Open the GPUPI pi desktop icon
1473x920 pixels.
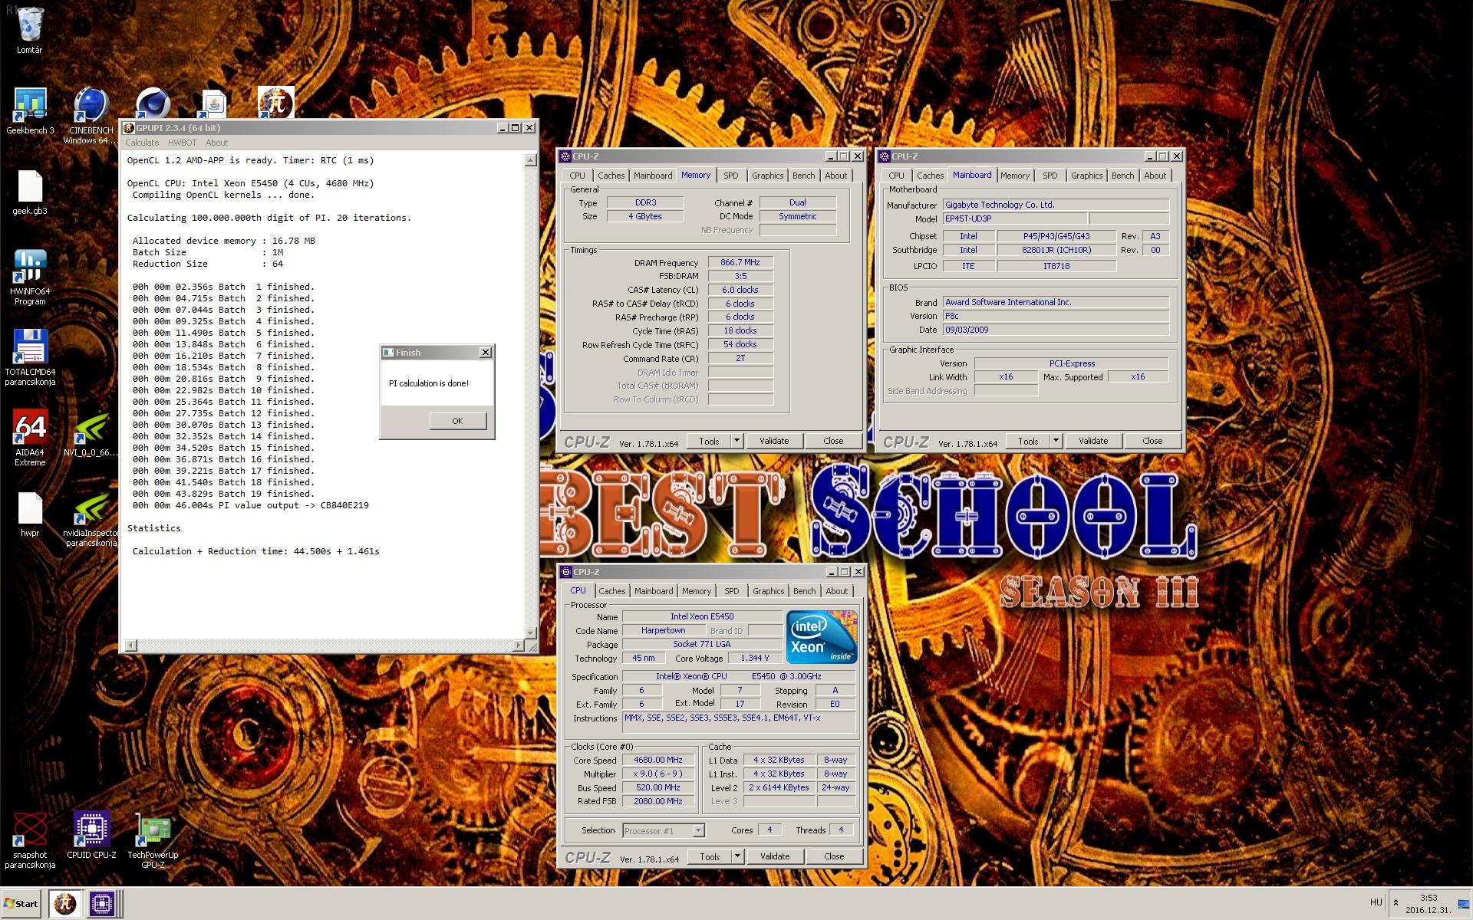pyautogui.click(x=275, y=101)
